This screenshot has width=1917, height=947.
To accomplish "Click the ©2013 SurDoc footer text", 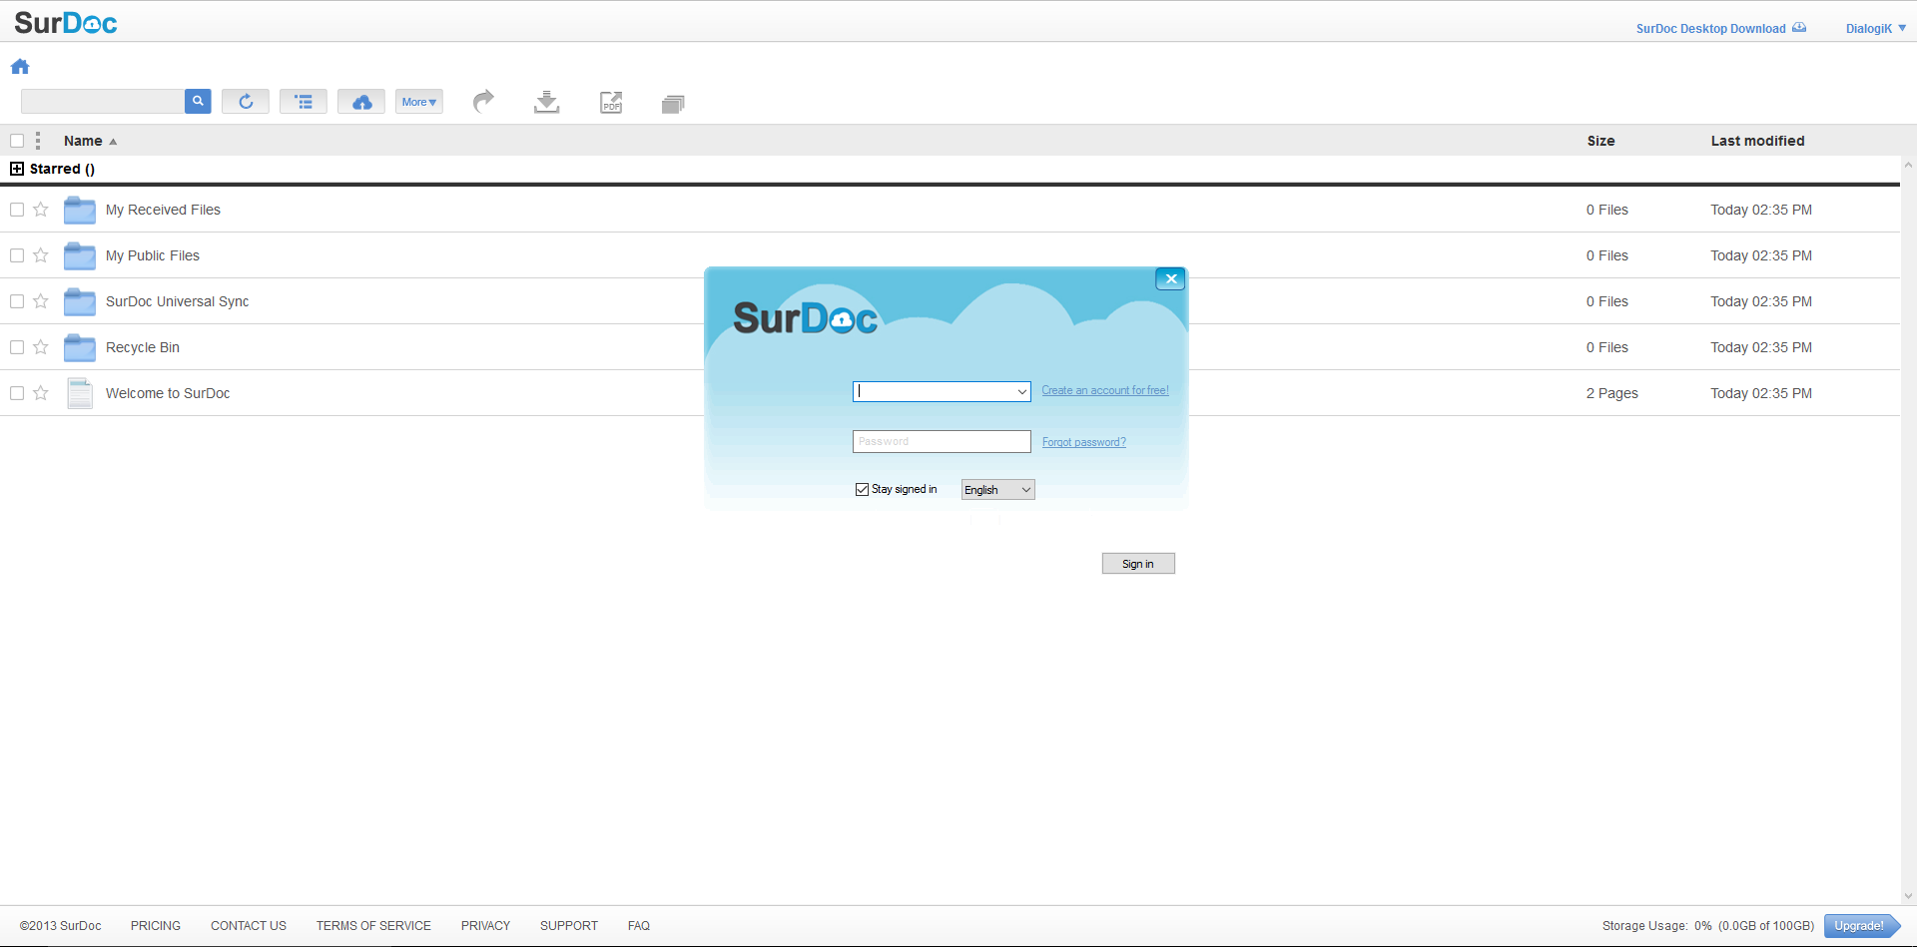I will coord(61,926).
